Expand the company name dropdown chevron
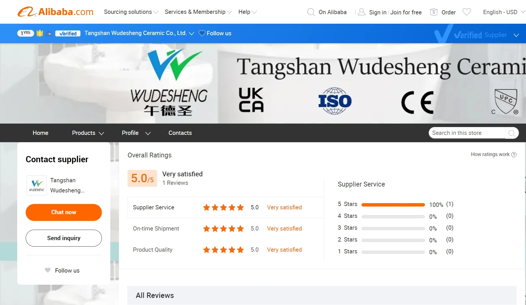The image size is (526, 305). (x=192, y=34)
